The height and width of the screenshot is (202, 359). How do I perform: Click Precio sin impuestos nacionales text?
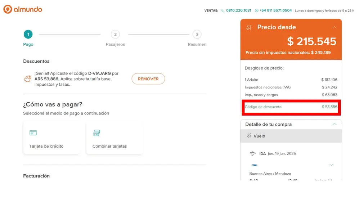coord(288,53)
